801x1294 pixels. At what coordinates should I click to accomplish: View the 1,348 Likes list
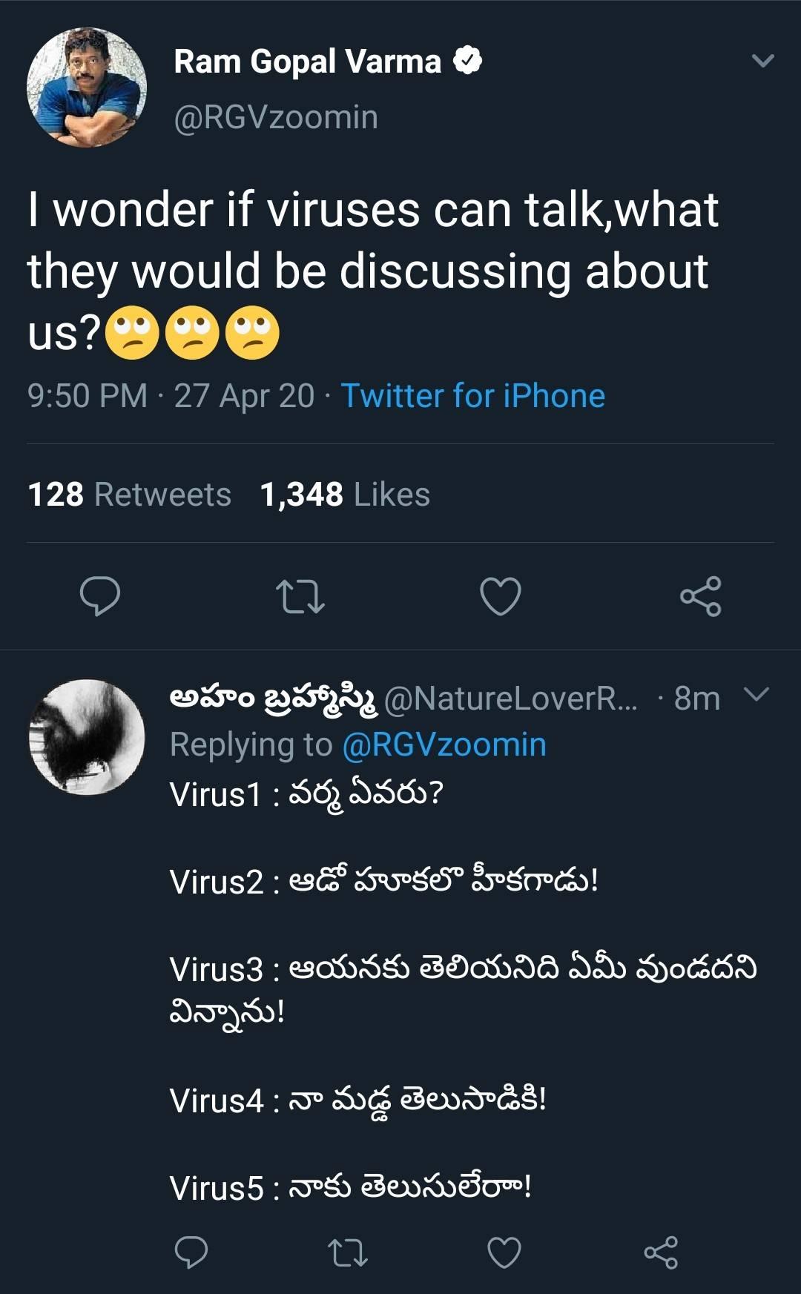(x=345, y=495)
